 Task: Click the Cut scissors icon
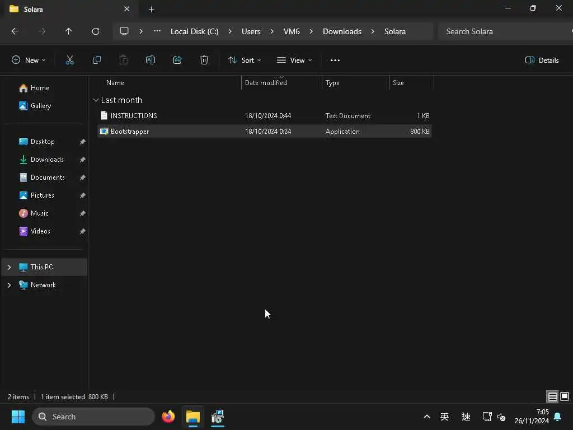coord(69,60)
